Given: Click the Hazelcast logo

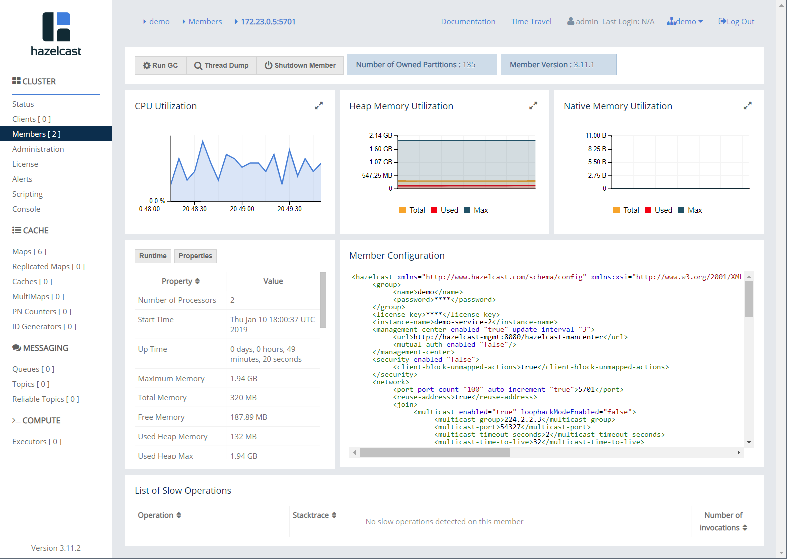Looking at the screenshot, I should [56, 34].
